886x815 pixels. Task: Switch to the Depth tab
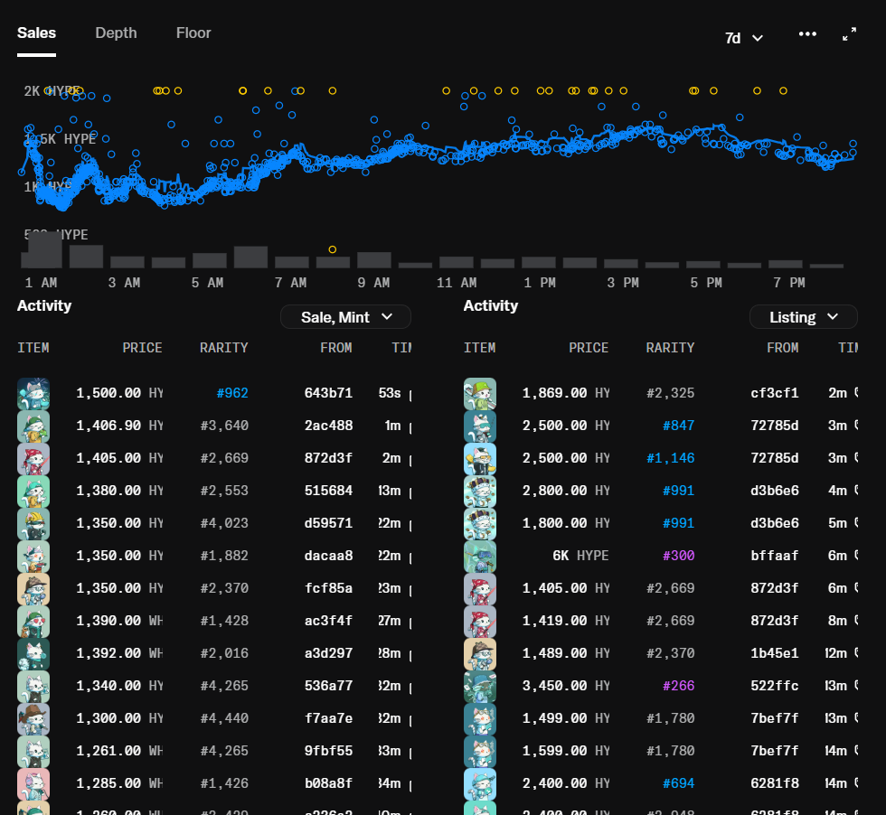click(116, 33)
